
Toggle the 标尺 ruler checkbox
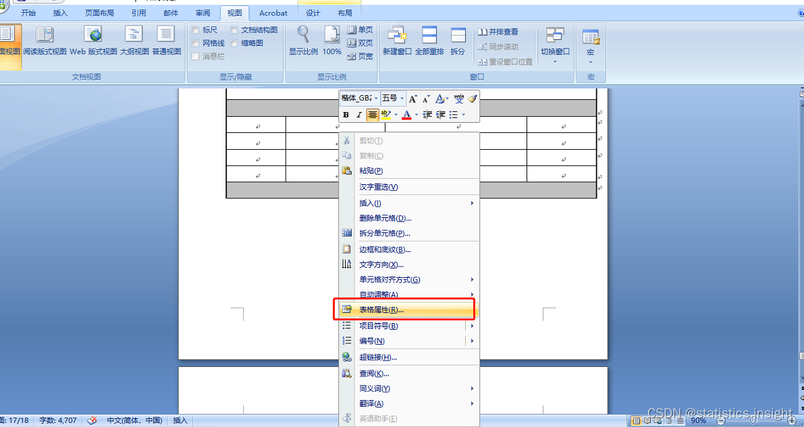[195, 30]
